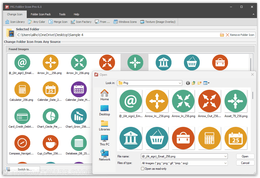Image resolution: width=260 pixels, height=178 pixels.
Task: Select the shopping basket thumbnail in Open dialog
Action: coord(157,138)
